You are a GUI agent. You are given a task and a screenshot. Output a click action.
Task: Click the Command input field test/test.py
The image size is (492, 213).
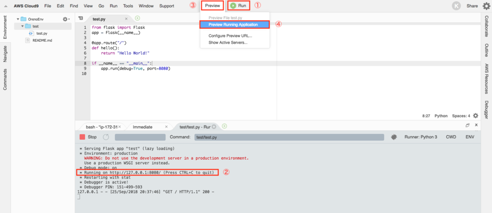(289, 137)
